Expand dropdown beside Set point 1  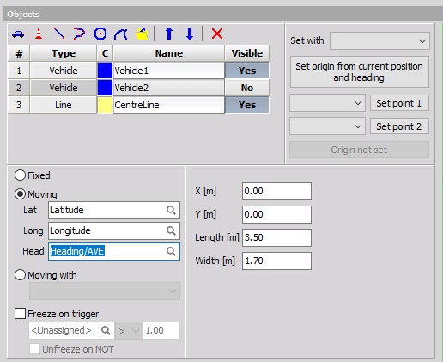pyautogui.click(x=327, y=103)
